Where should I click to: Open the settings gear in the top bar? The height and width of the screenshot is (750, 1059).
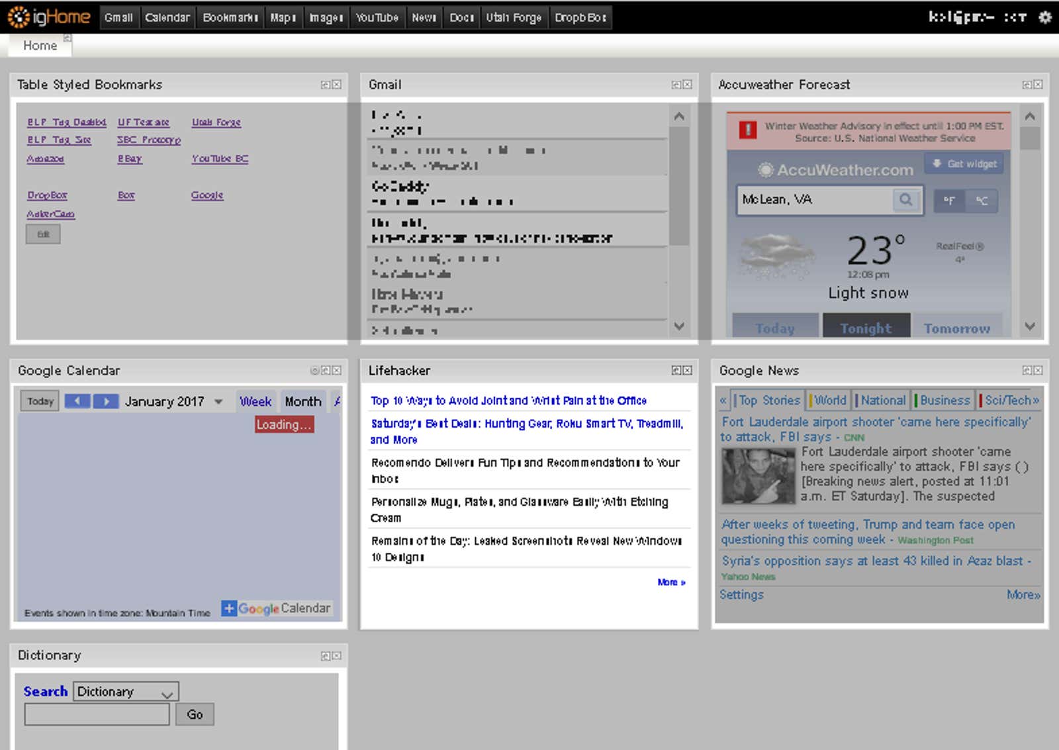(x=1045, y=17)
